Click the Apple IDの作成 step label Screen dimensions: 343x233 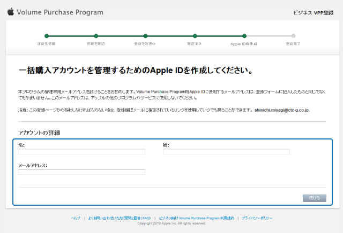tap(244, 43)
